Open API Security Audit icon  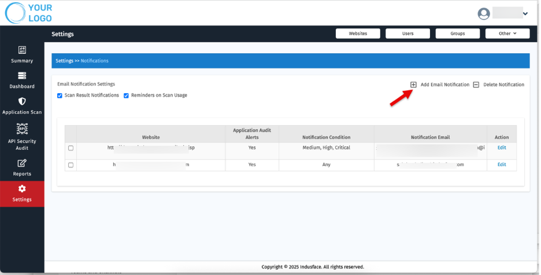click(x=22, y=129)
